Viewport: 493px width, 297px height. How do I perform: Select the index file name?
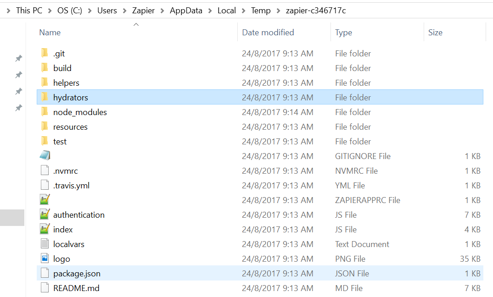(x=63, y=230)
